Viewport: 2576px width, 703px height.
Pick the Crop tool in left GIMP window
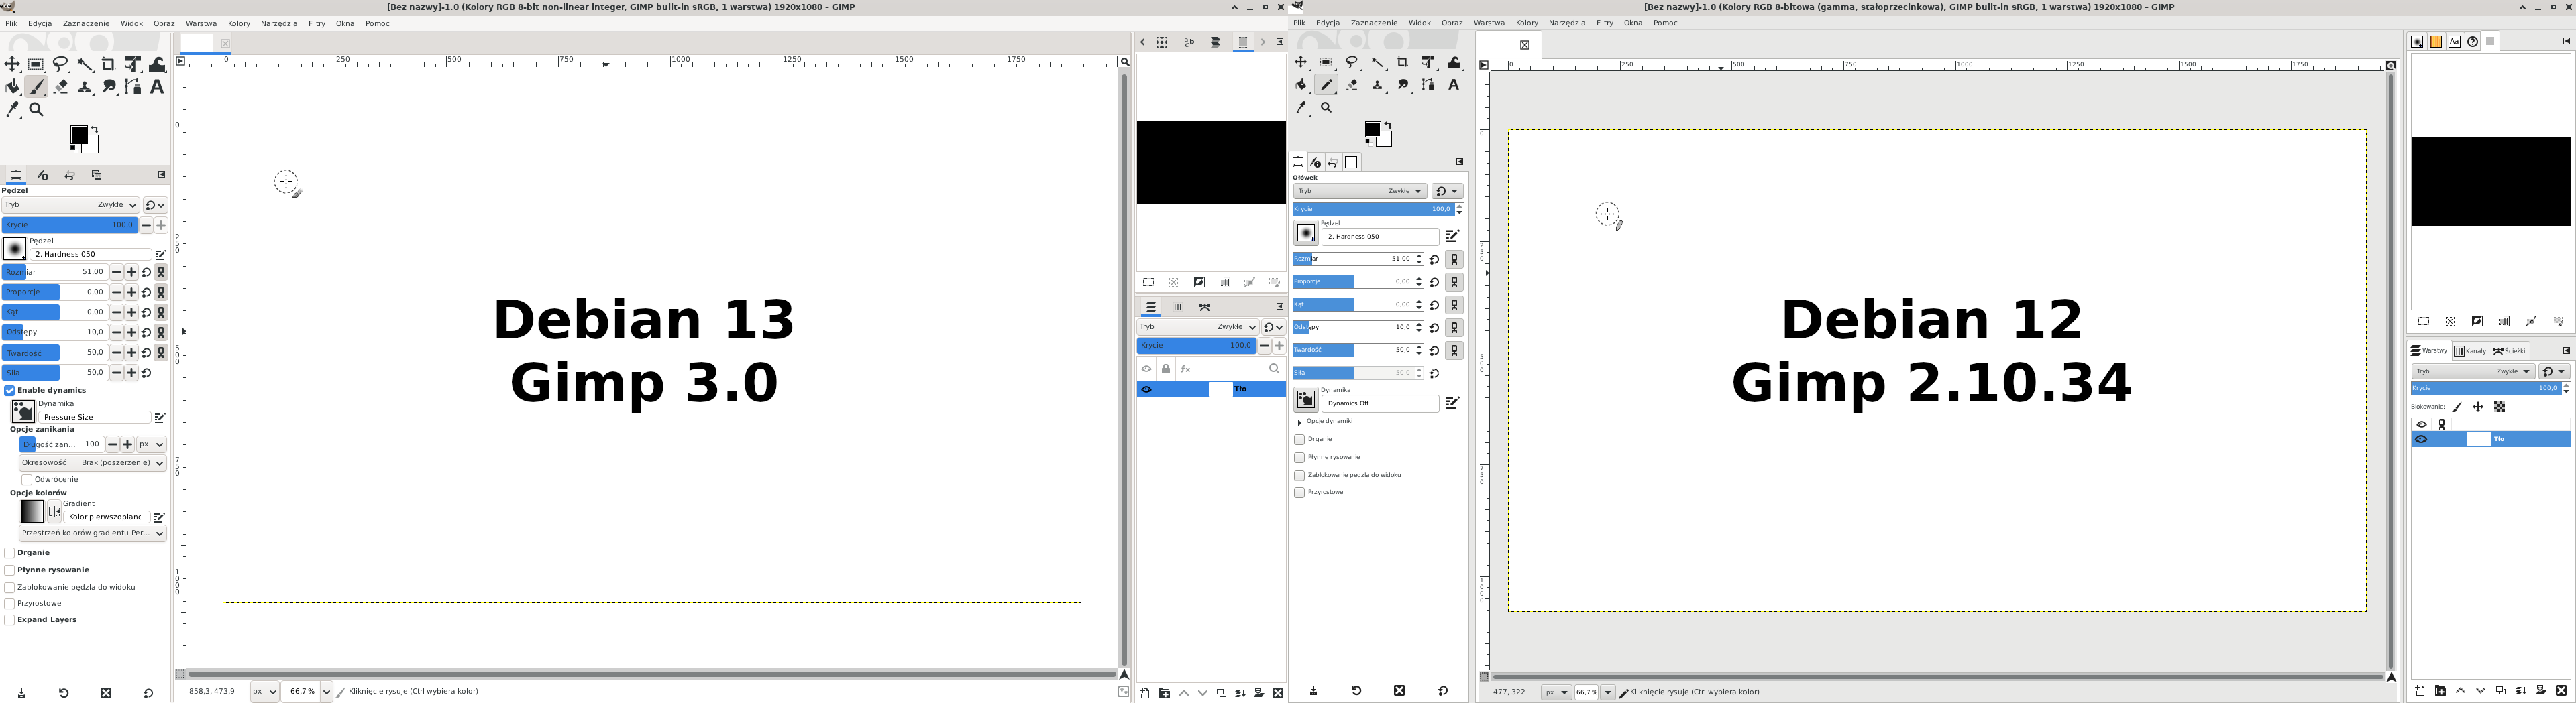[x=109, y=65]
